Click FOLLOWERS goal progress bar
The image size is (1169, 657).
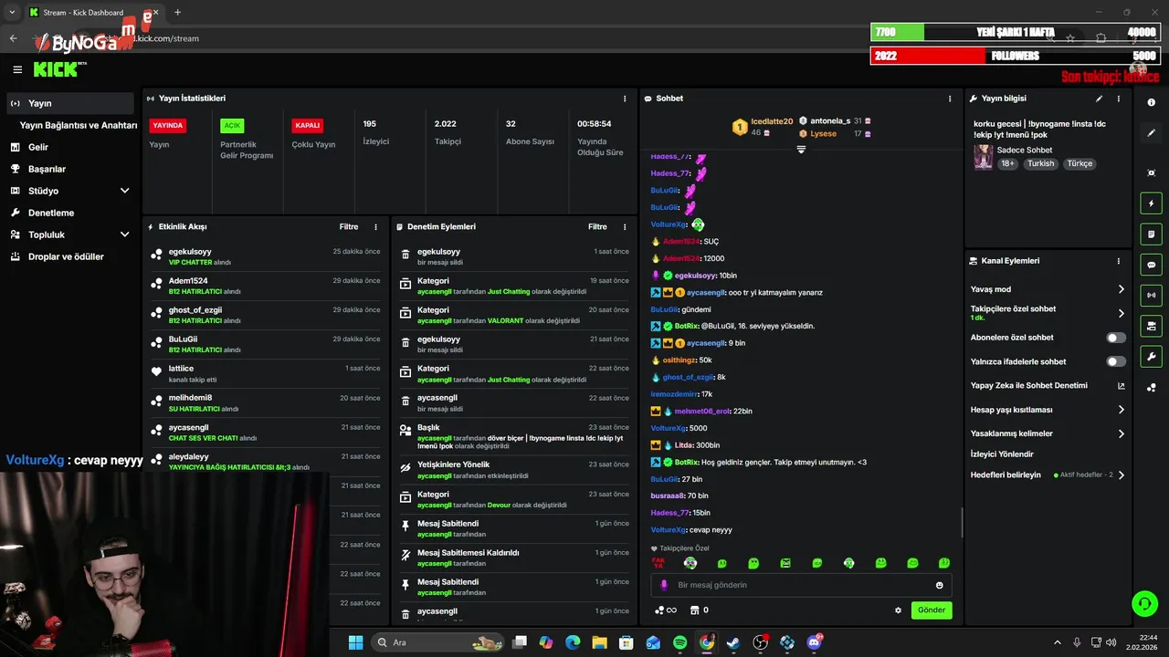pyautogui.click(x=1016, y=56)
